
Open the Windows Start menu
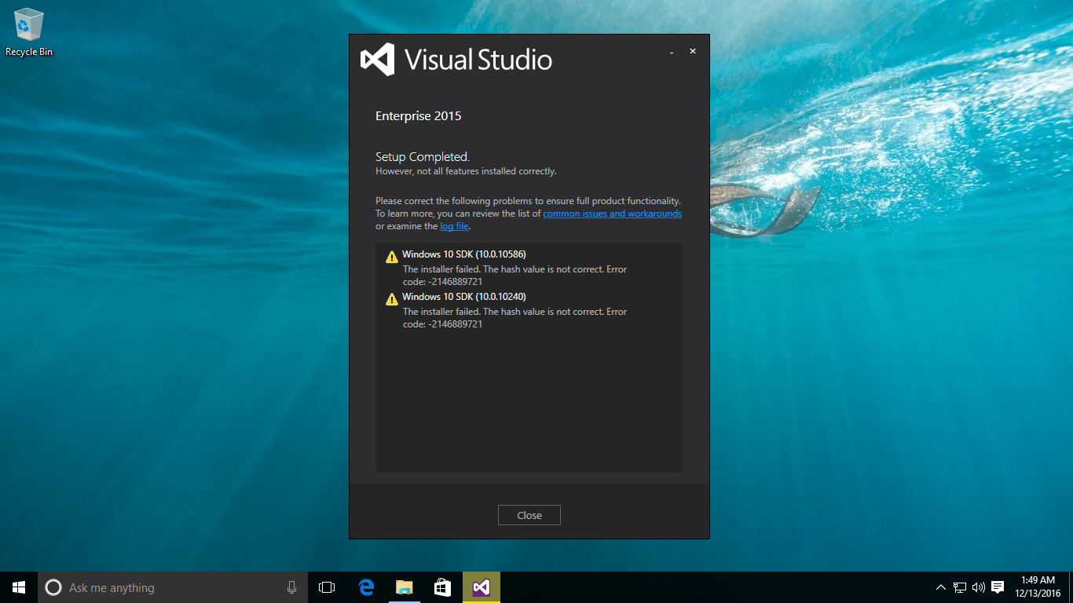[19, 587]
